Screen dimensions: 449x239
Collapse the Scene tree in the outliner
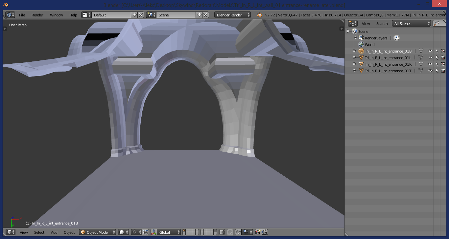point(347,31)
